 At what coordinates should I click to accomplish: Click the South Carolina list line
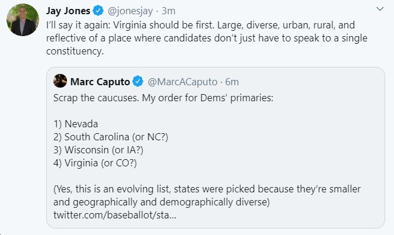click(x=111, y=137)
